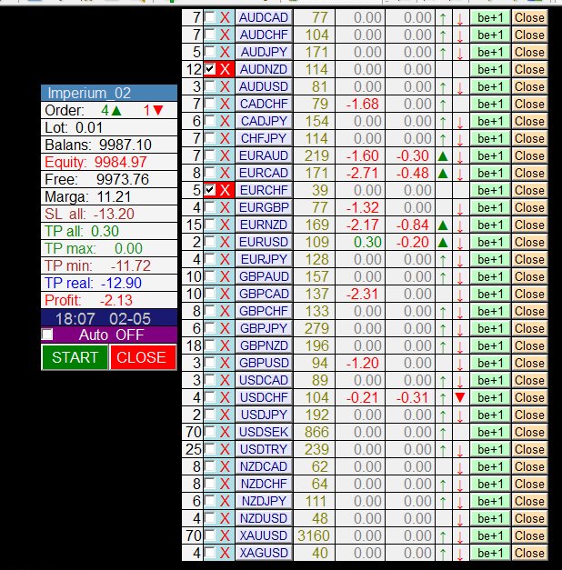Uncheck the EURCHF checkbox
This screenshot has height=570, width=562.
click(x=210, y=190)
